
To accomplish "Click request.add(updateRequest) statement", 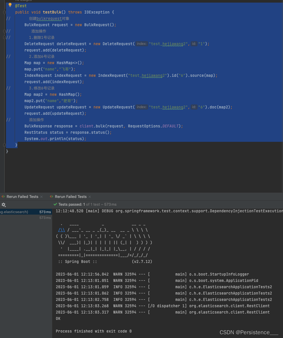I will (x=55, y=113).
